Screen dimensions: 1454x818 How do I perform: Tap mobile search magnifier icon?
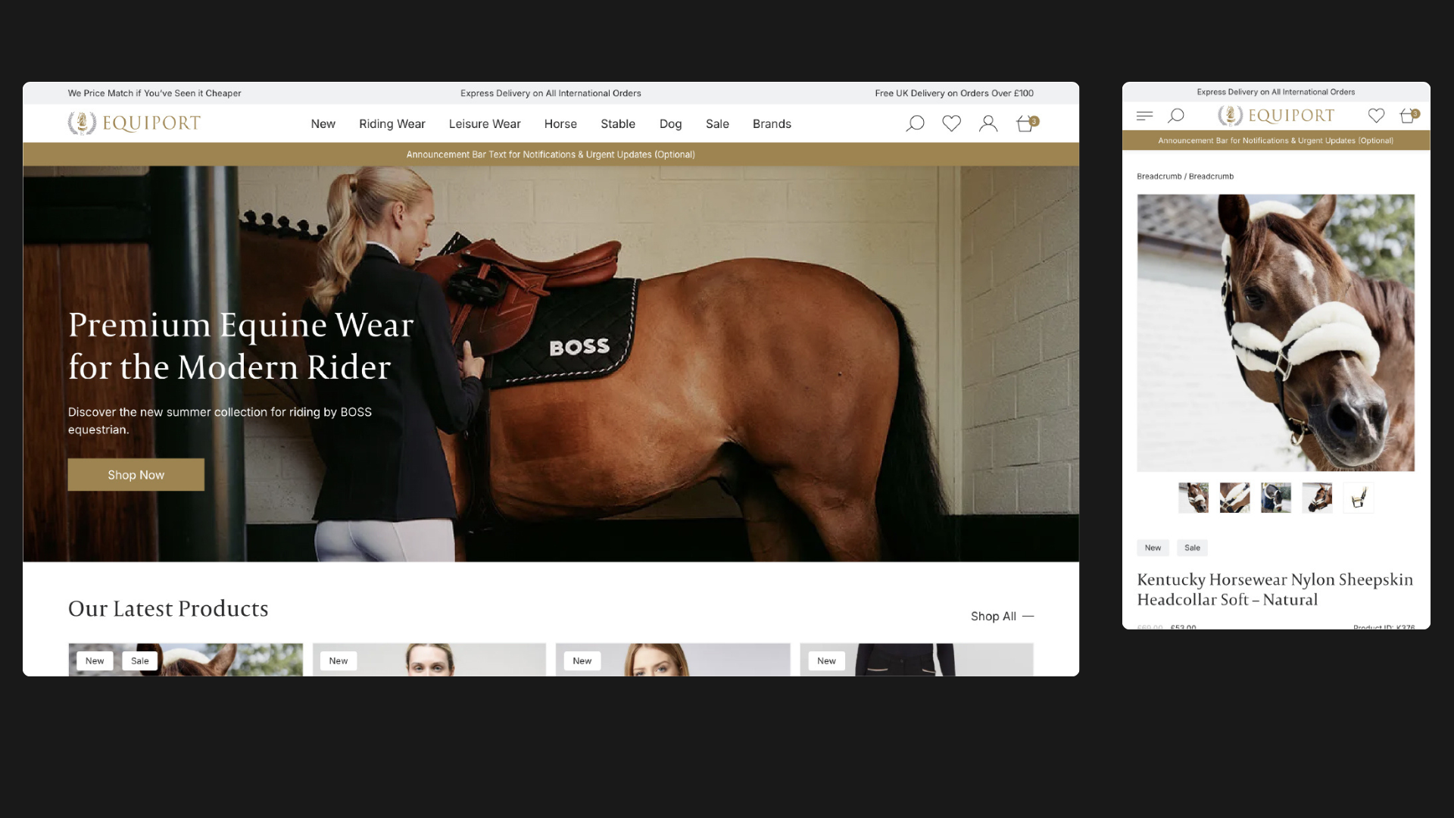click(1176, 116)
